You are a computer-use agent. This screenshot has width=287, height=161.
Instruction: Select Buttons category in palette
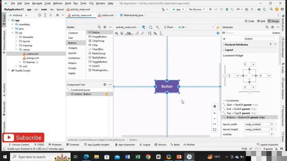76,43
